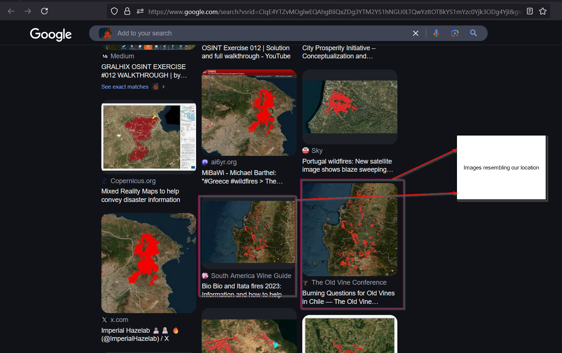Bookmark this page with the star

543,11
